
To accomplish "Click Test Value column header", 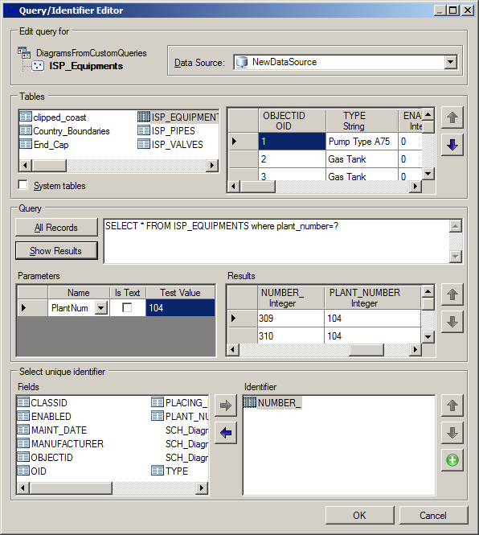I will [180, 293].
